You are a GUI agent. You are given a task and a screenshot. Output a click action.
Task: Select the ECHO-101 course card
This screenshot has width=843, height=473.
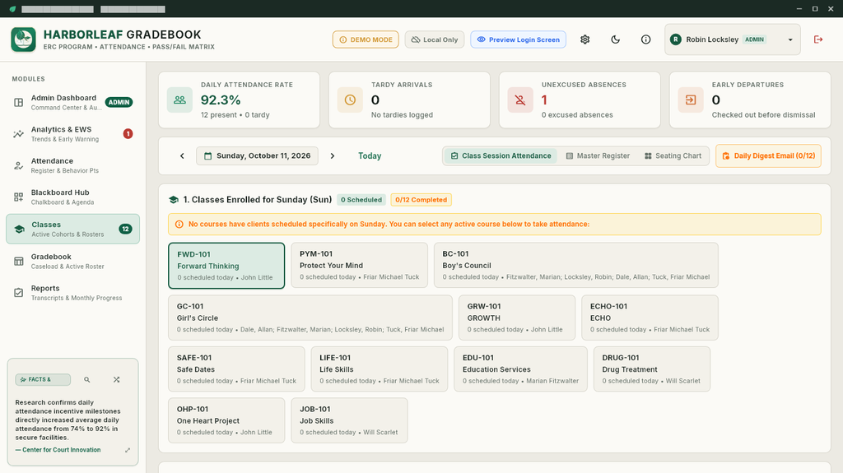click(x=650, y=318)
